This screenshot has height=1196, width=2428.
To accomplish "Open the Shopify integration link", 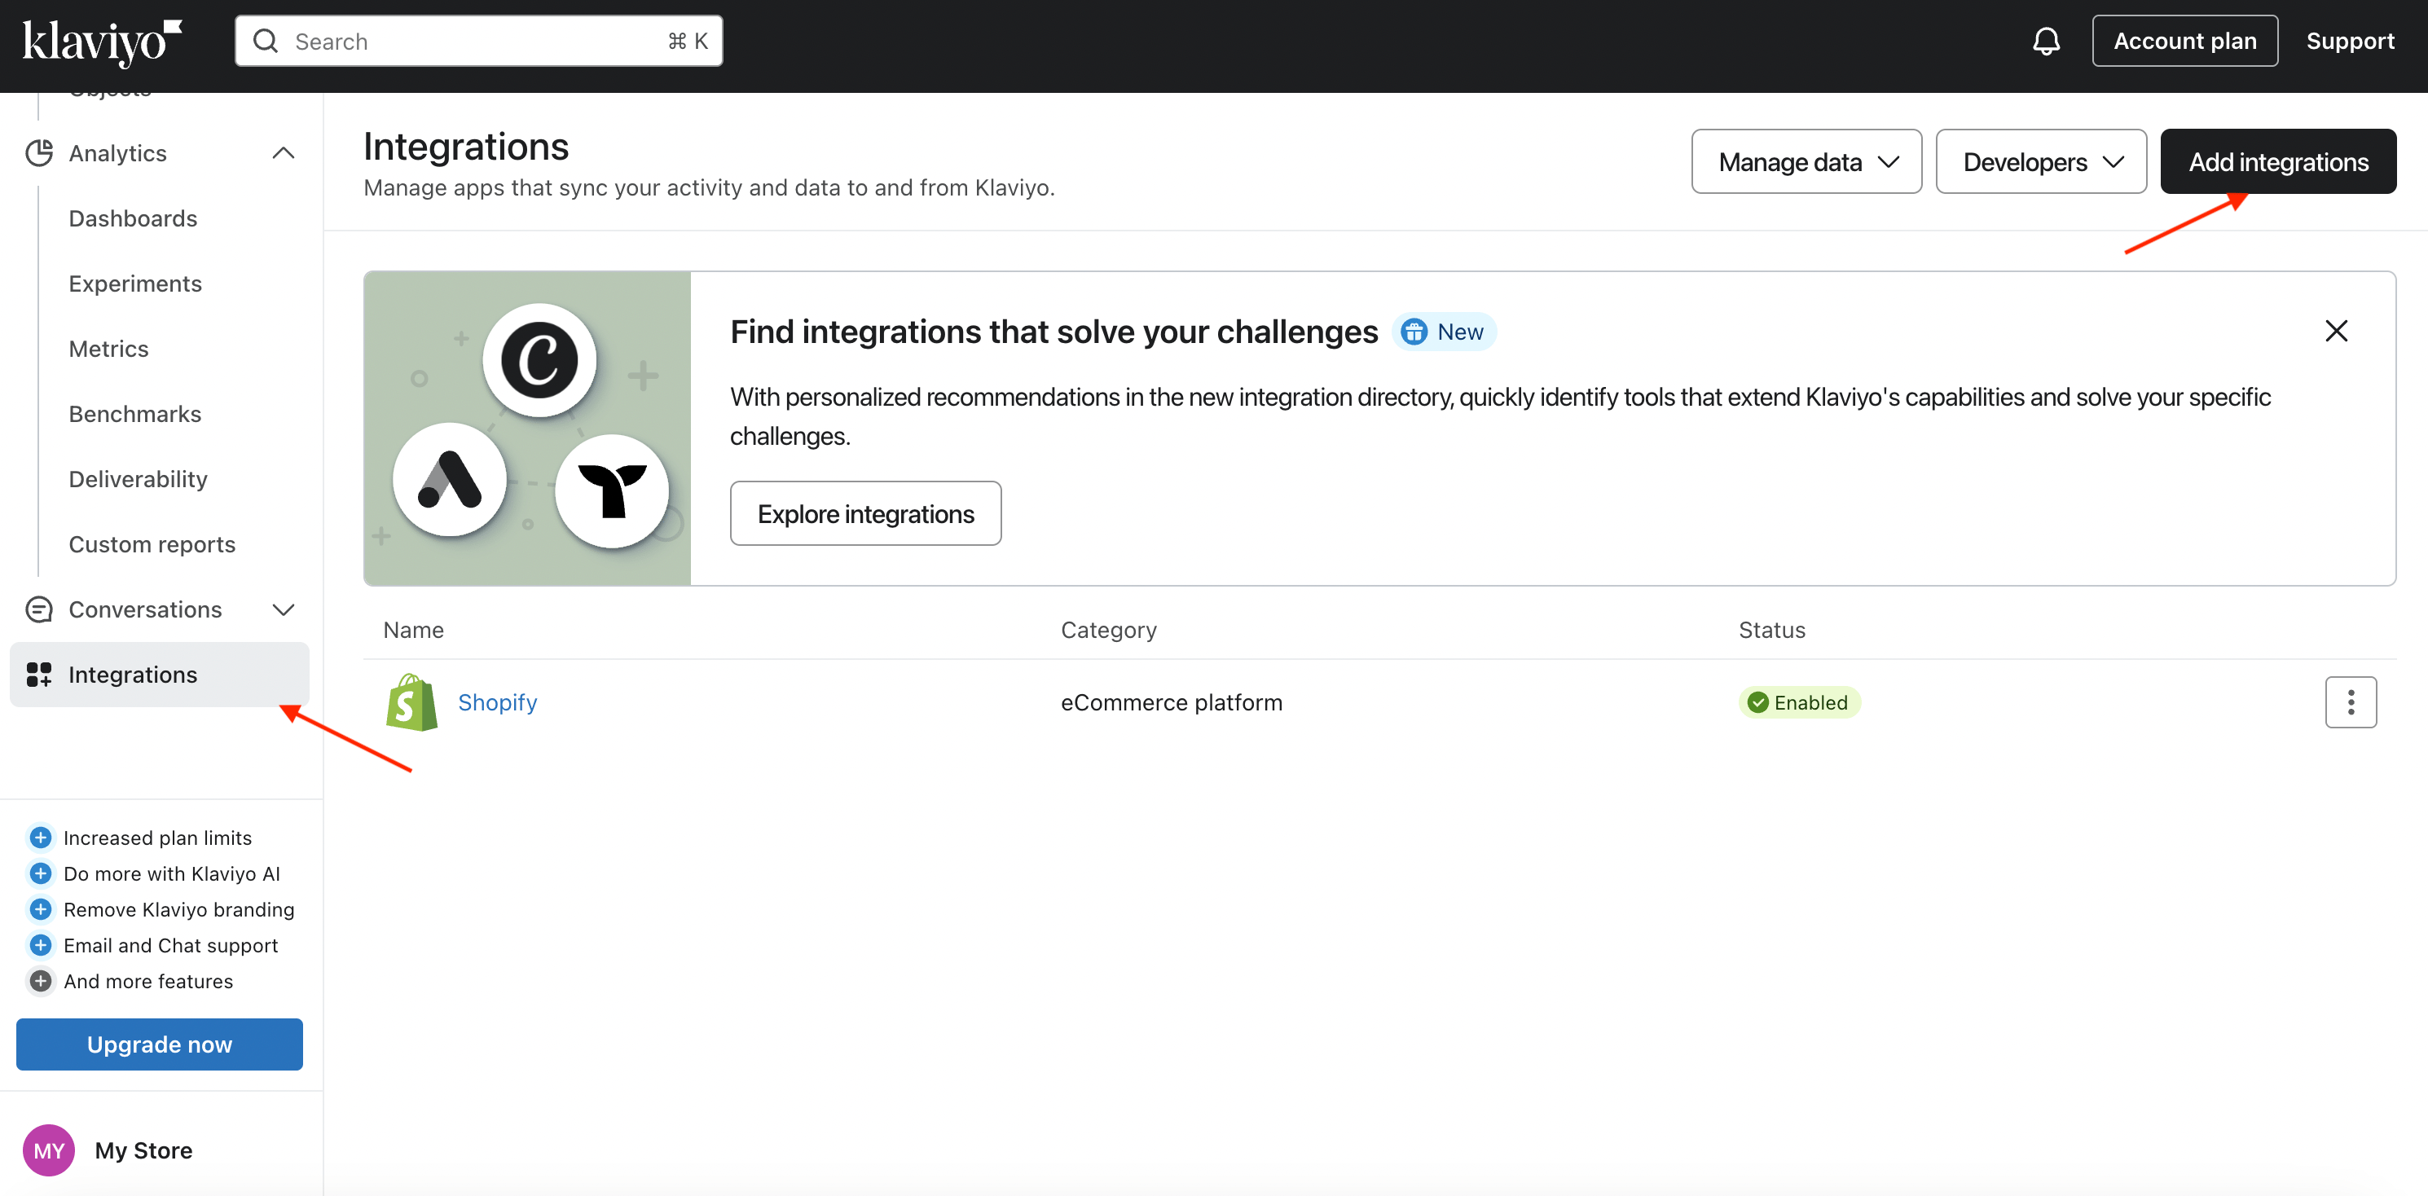I will click(498, 702).
